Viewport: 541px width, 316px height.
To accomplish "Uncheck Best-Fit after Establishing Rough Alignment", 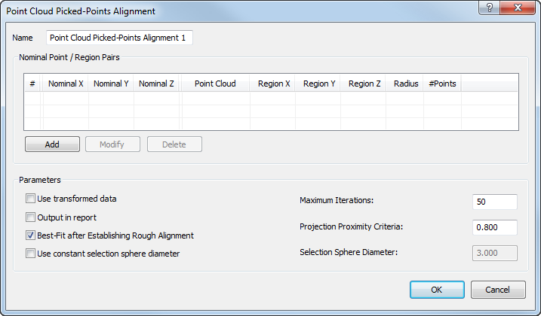I will point(31,235).
